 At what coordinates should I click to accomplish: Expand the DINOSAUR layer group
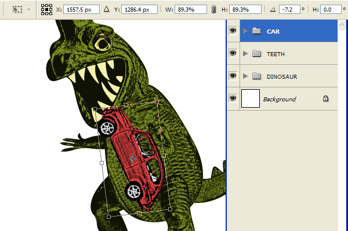(245, 76)
